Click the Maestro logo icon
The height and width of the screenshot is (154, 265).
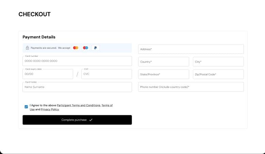tap(85, 48)
